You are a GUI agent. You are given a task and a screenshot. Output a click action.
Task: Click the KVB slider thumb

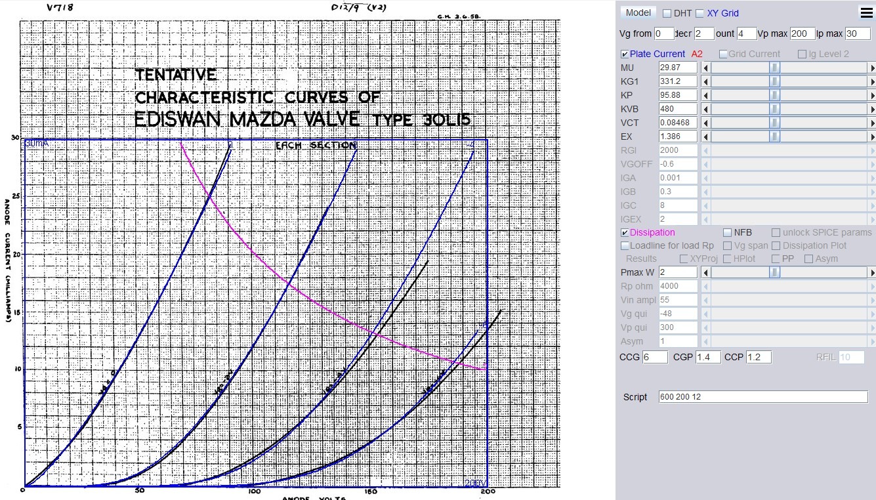tap(775, 109)
